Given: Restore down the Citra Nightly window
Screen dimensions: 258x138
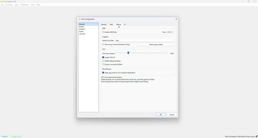Looking at the screenshot, I should pyautogui.click(x=248, y=2).
